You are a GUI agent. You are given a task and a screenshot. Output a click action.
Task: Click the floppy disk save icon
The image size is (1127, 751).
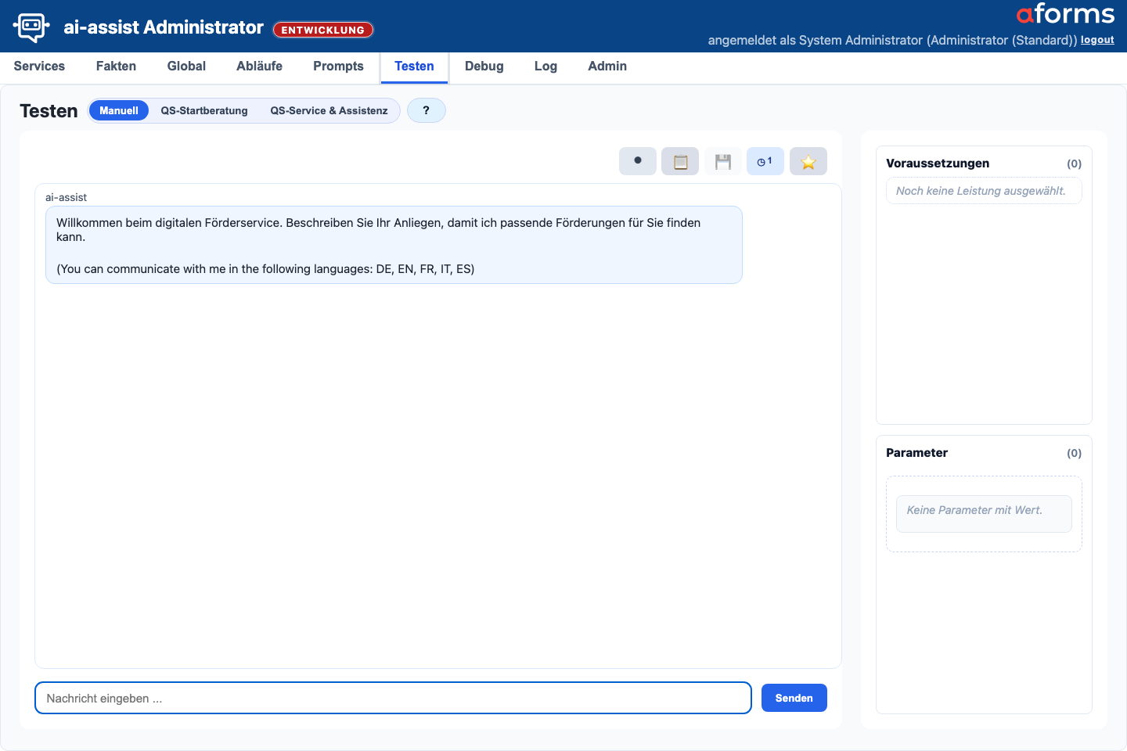coord(723,161)
